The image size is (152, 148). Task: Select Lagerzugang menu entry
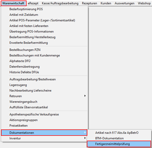click(x=44, y=85)
